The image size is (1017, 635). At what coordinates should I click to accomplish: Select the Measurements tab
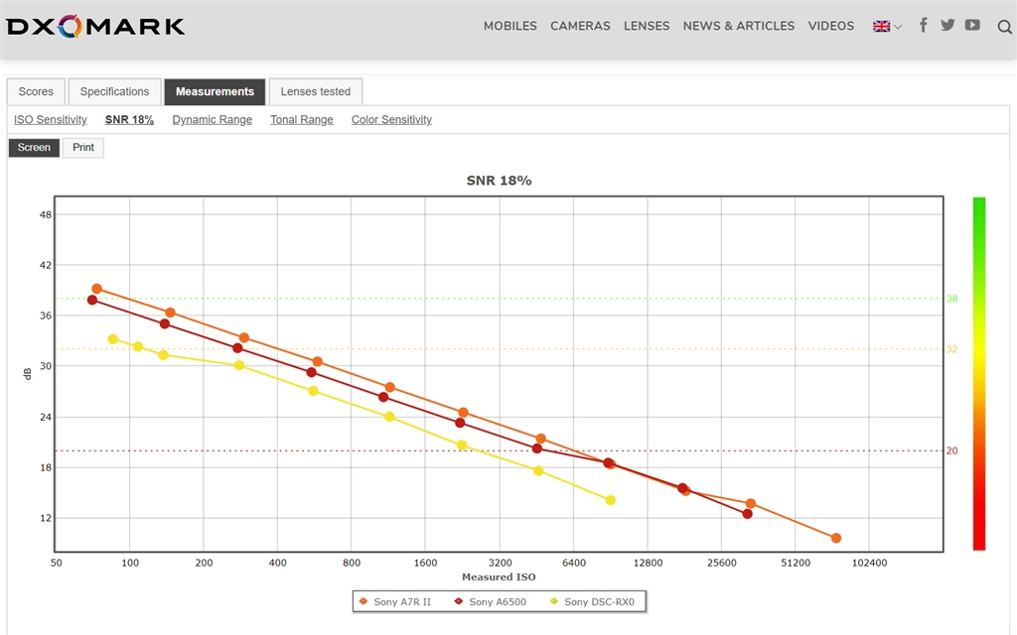coord(215,91)
